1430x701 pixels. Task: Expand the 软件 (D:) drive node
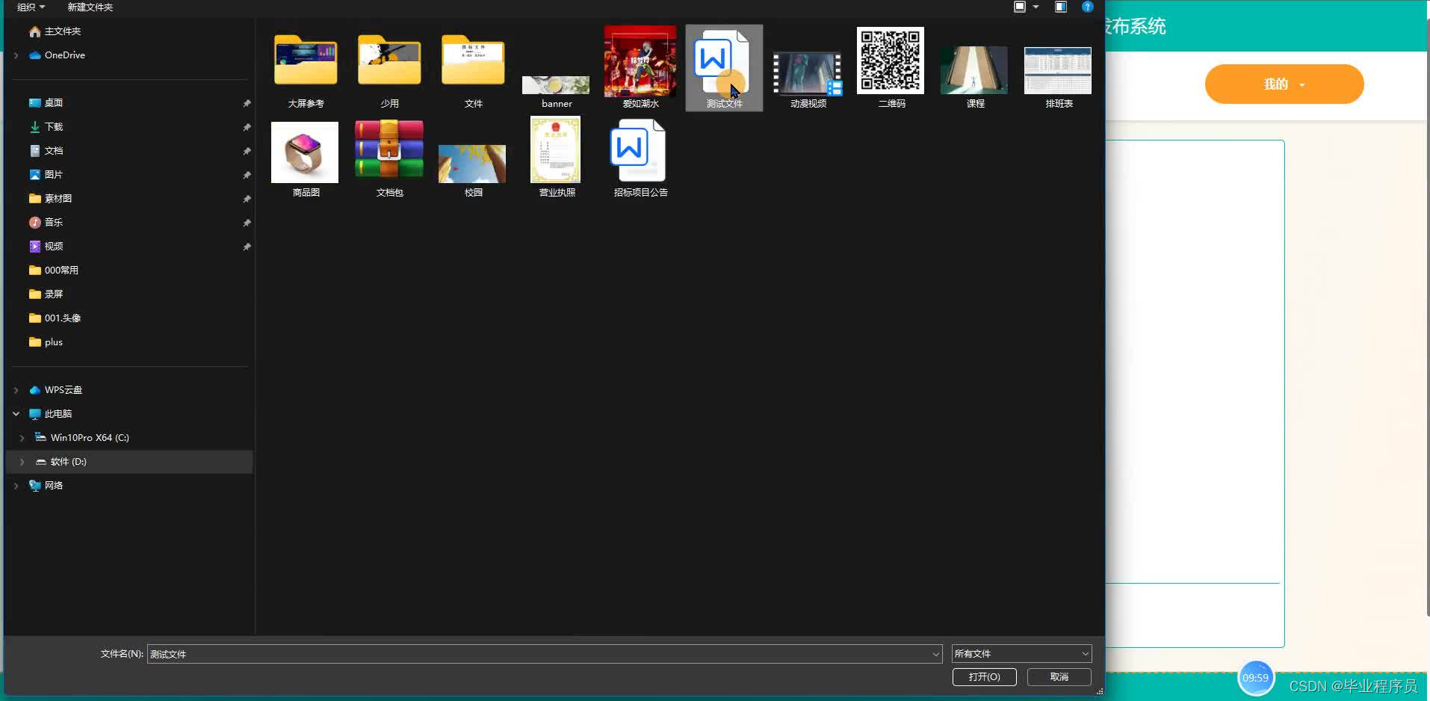pos(22,462)
